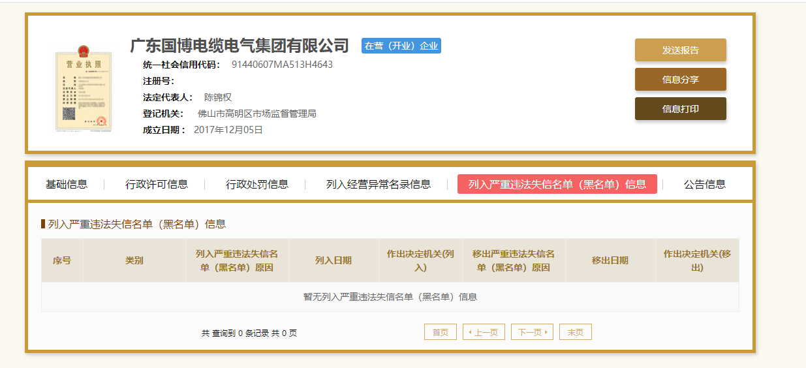Click the 成立日期 label
Viewport: 806px width, 368px height.
[164, 130]
